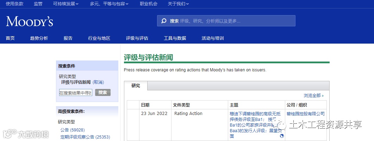Filter by 公告 (59028)
This screenshot has width=374, height=141.
coord(73,130)
